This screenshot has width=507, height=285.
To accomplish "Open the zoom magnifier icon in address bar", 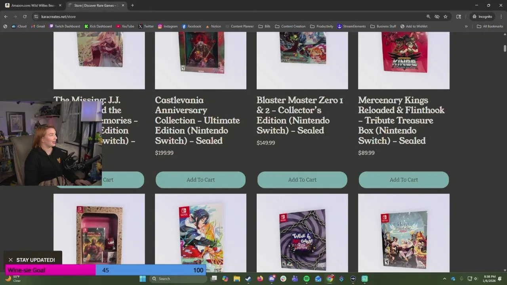I will click(428, 17).
